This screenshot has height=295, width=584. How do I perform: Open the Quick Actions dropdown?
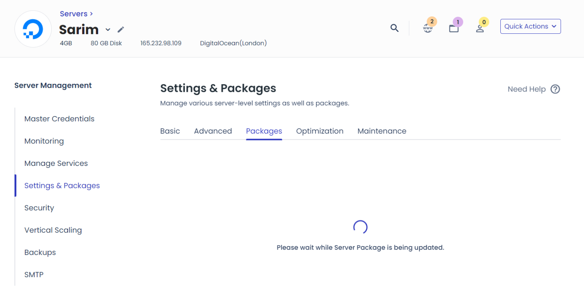click(x=530, y=26)
